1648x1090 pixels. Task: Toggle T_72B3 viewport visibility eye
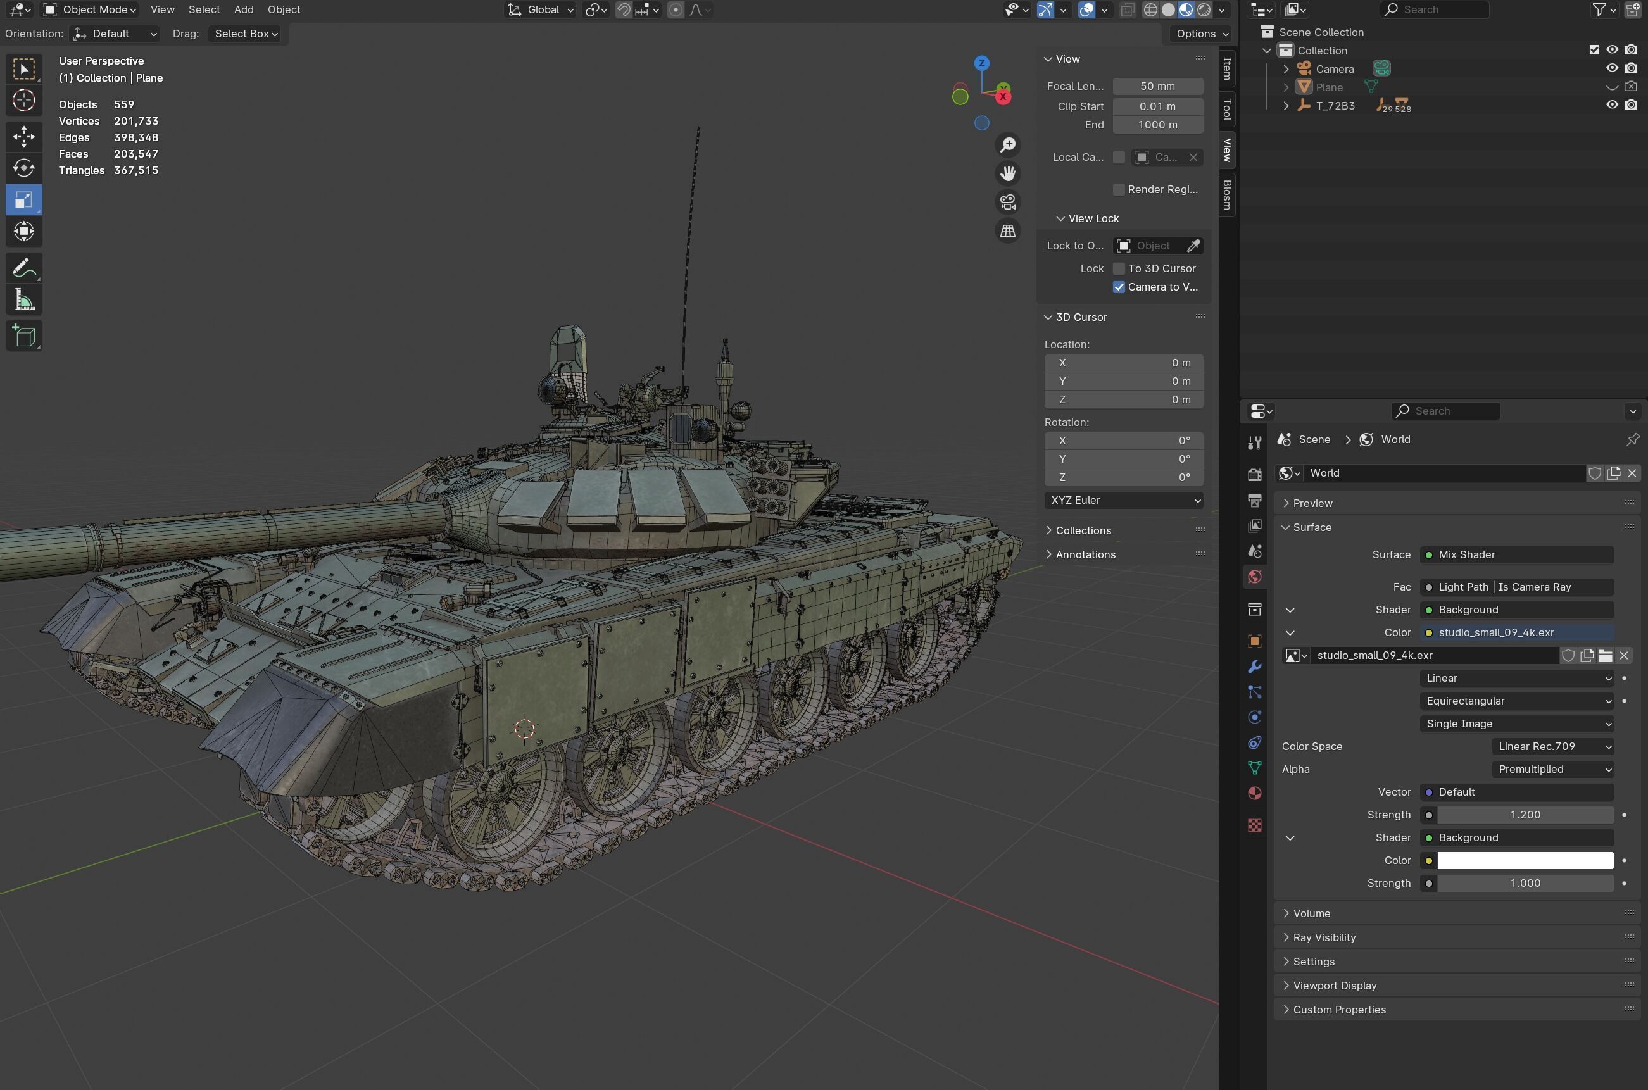pyautogui.click(x=1612, y=105)
